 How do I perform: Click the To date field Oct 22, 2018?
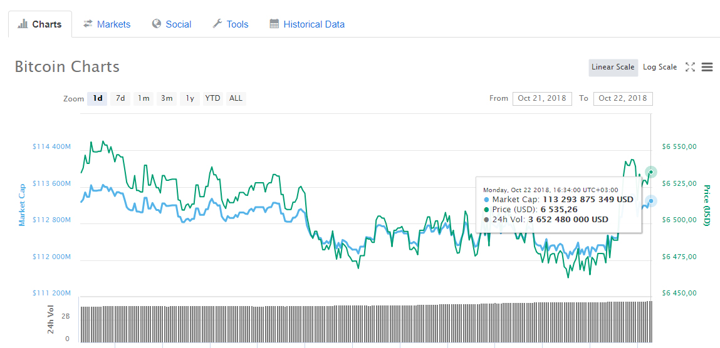[623, 98]
